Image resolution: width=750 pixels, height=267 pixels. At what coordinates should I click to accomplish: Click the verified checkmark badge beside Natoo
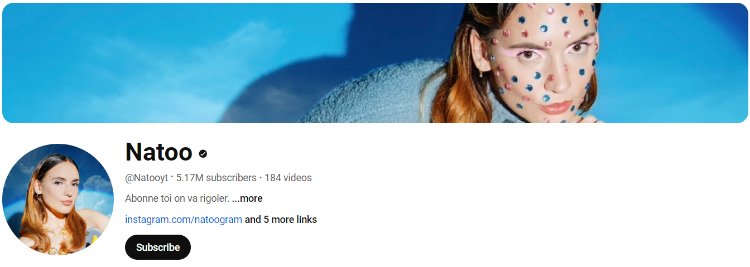pos(203,154)
